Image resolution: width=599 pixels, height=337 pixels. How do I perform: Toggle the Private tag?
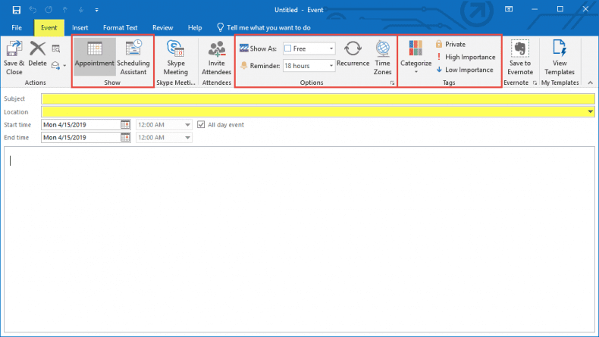pyautogui.click(x=450, y=44)
